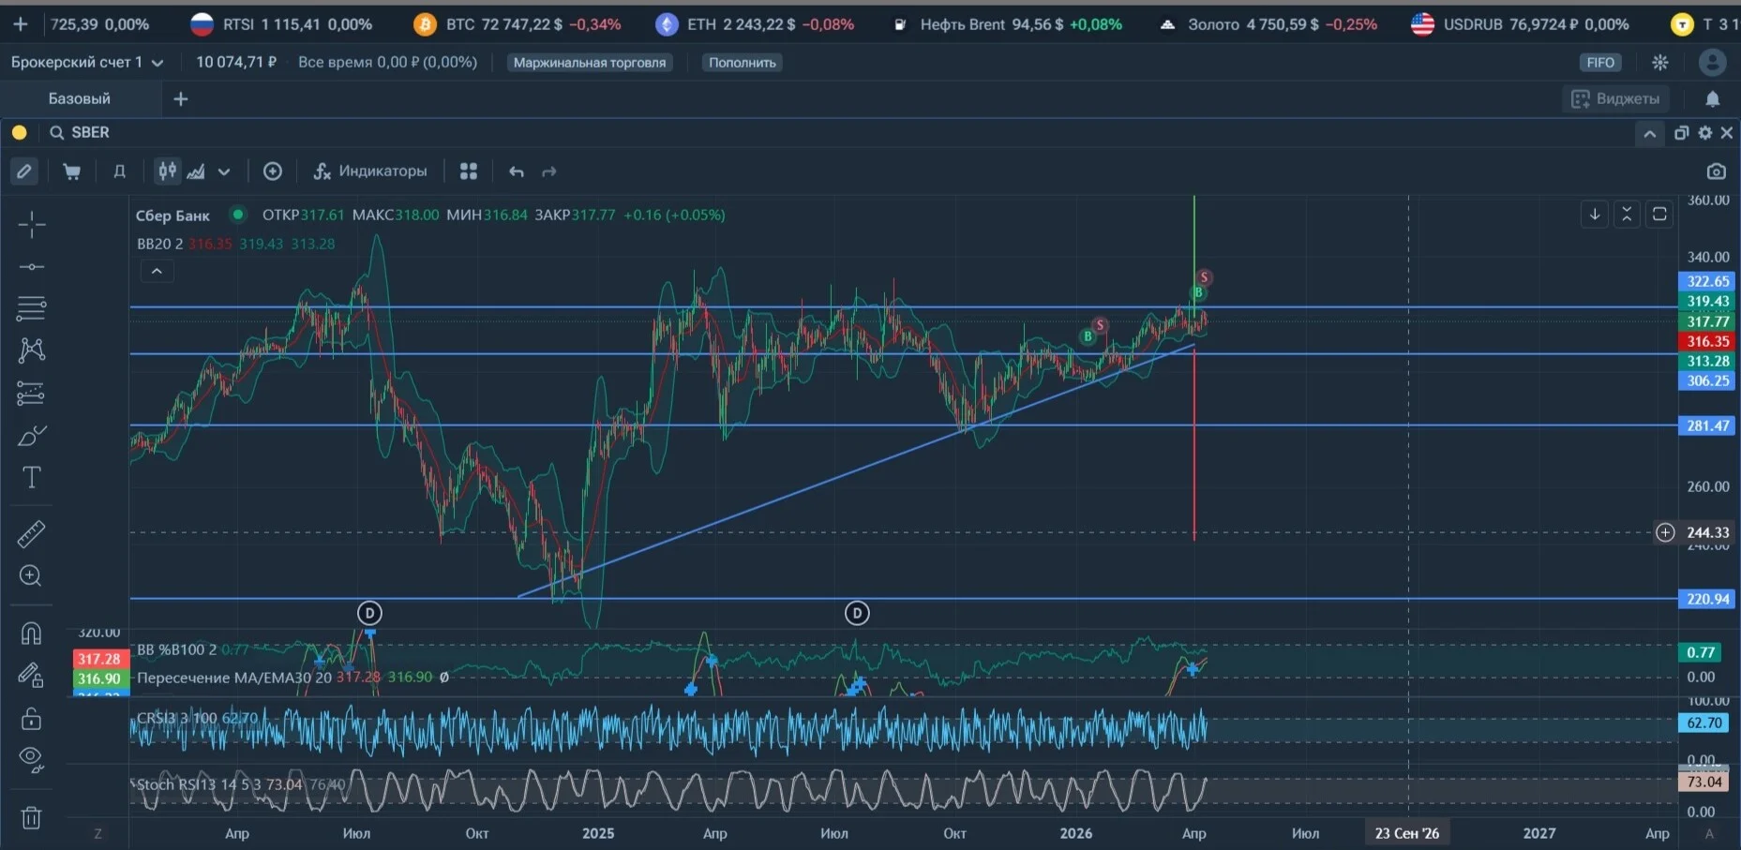Open the trading cart panel
Image resolution: width=1741 pixels, height=850 pixels.
click(x=71, y=171)
